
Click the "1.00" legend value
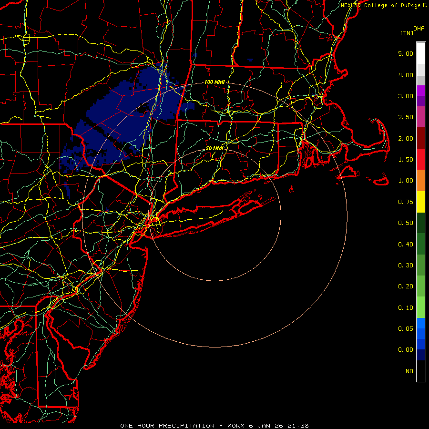[x=406, y=181]
